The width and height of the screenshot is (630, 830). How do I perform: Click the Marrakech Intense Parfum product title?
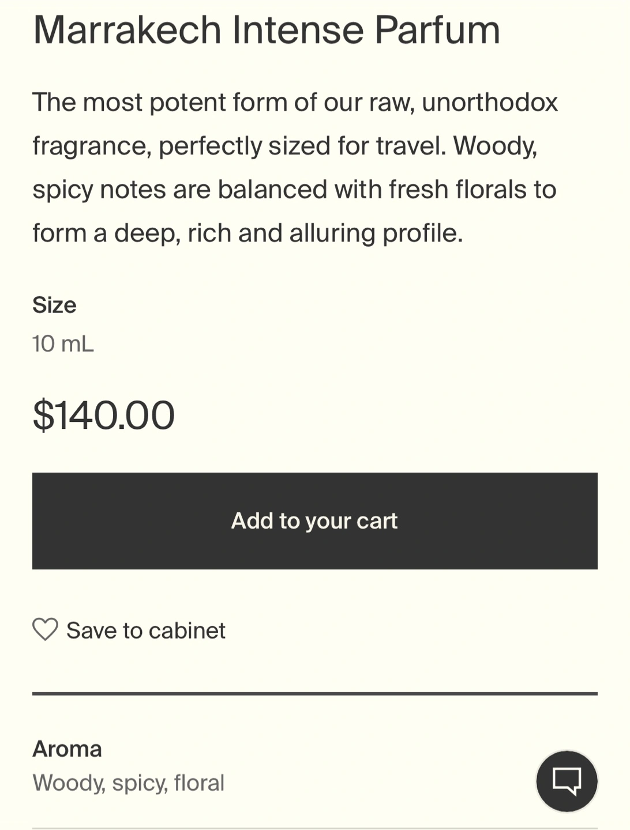click(267, 29)
